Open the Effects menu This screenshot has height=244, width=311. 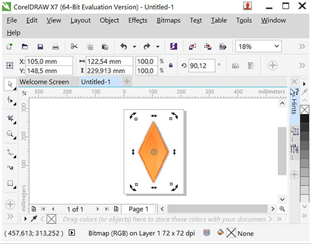(137, 21)
